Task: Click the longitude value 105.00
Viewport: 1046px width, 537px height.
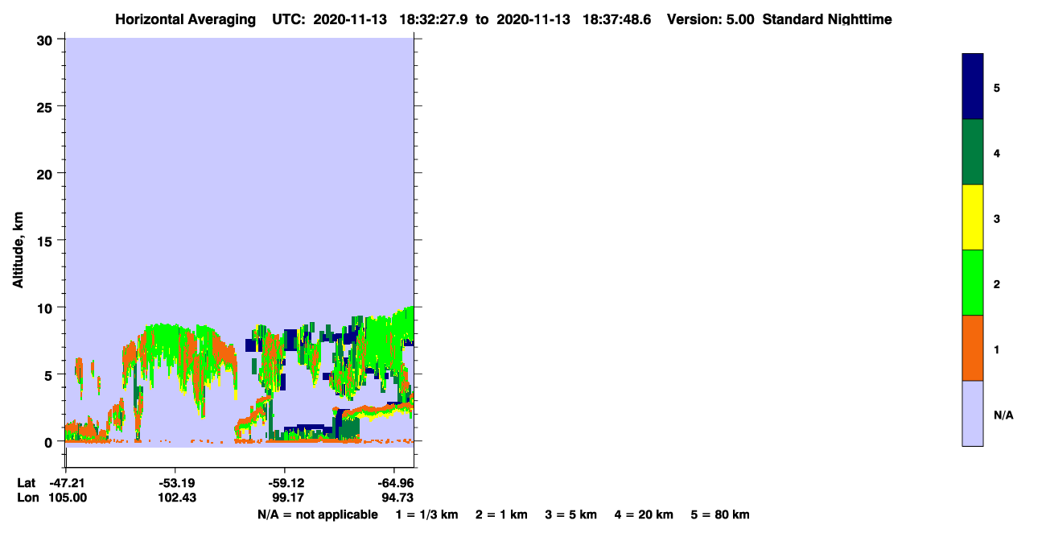Action: 68,498
